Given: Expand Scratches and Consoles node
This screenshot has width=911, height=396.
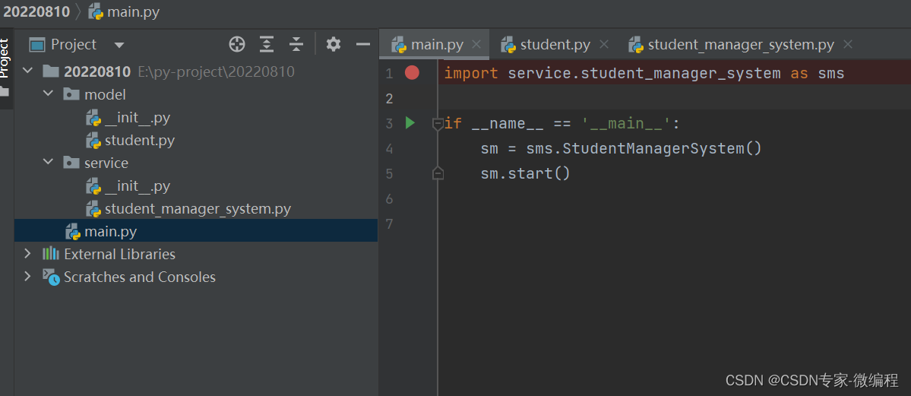Looking at the screenshot, I should pyautogui.click(x=27, y=277).
